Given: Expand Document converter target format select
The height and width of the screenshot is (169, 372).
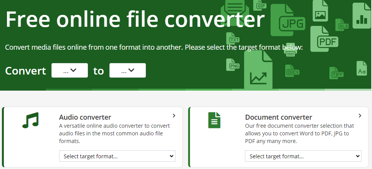Looking at the screenshot, I should click(303, 156).
